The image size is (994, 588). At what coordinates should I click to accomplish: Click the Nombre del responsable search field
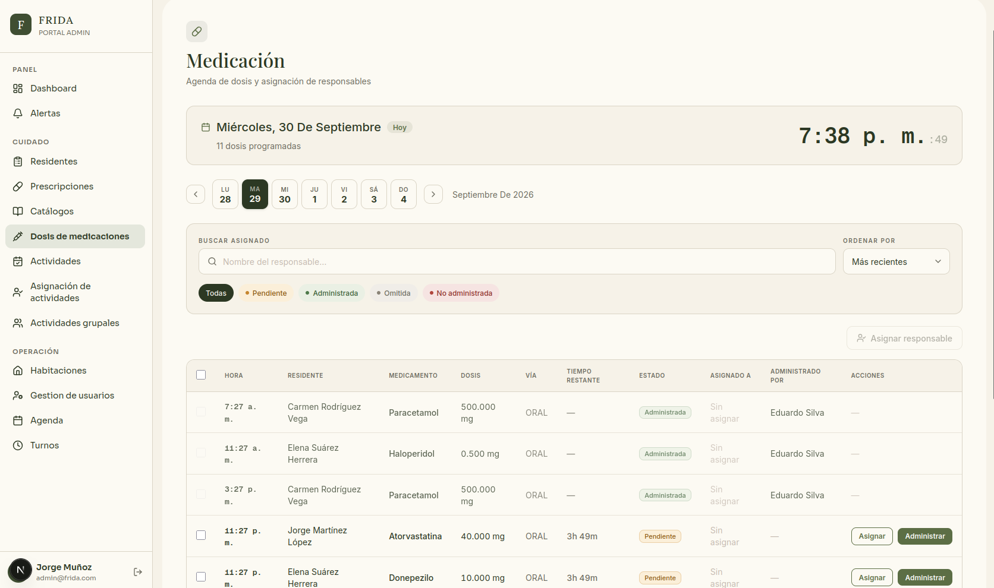[517, 261]
